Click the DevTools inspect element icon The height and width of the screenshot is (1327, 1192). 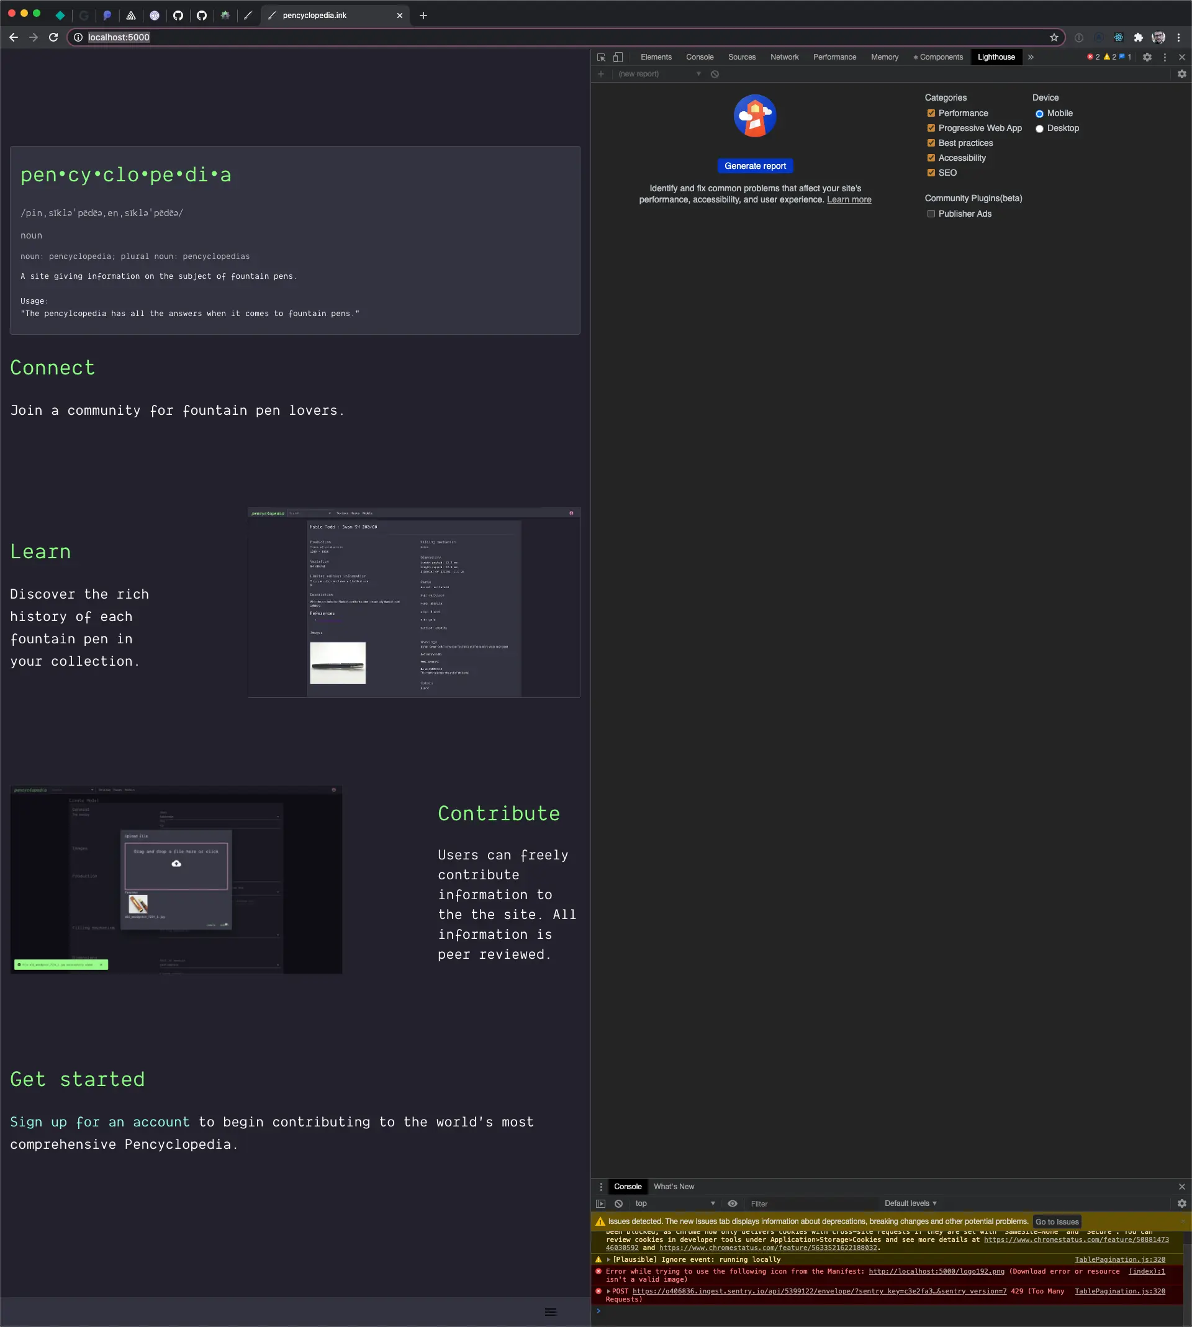[601, 58]
